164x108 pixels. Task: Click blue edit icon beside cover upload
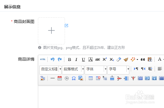66,25
